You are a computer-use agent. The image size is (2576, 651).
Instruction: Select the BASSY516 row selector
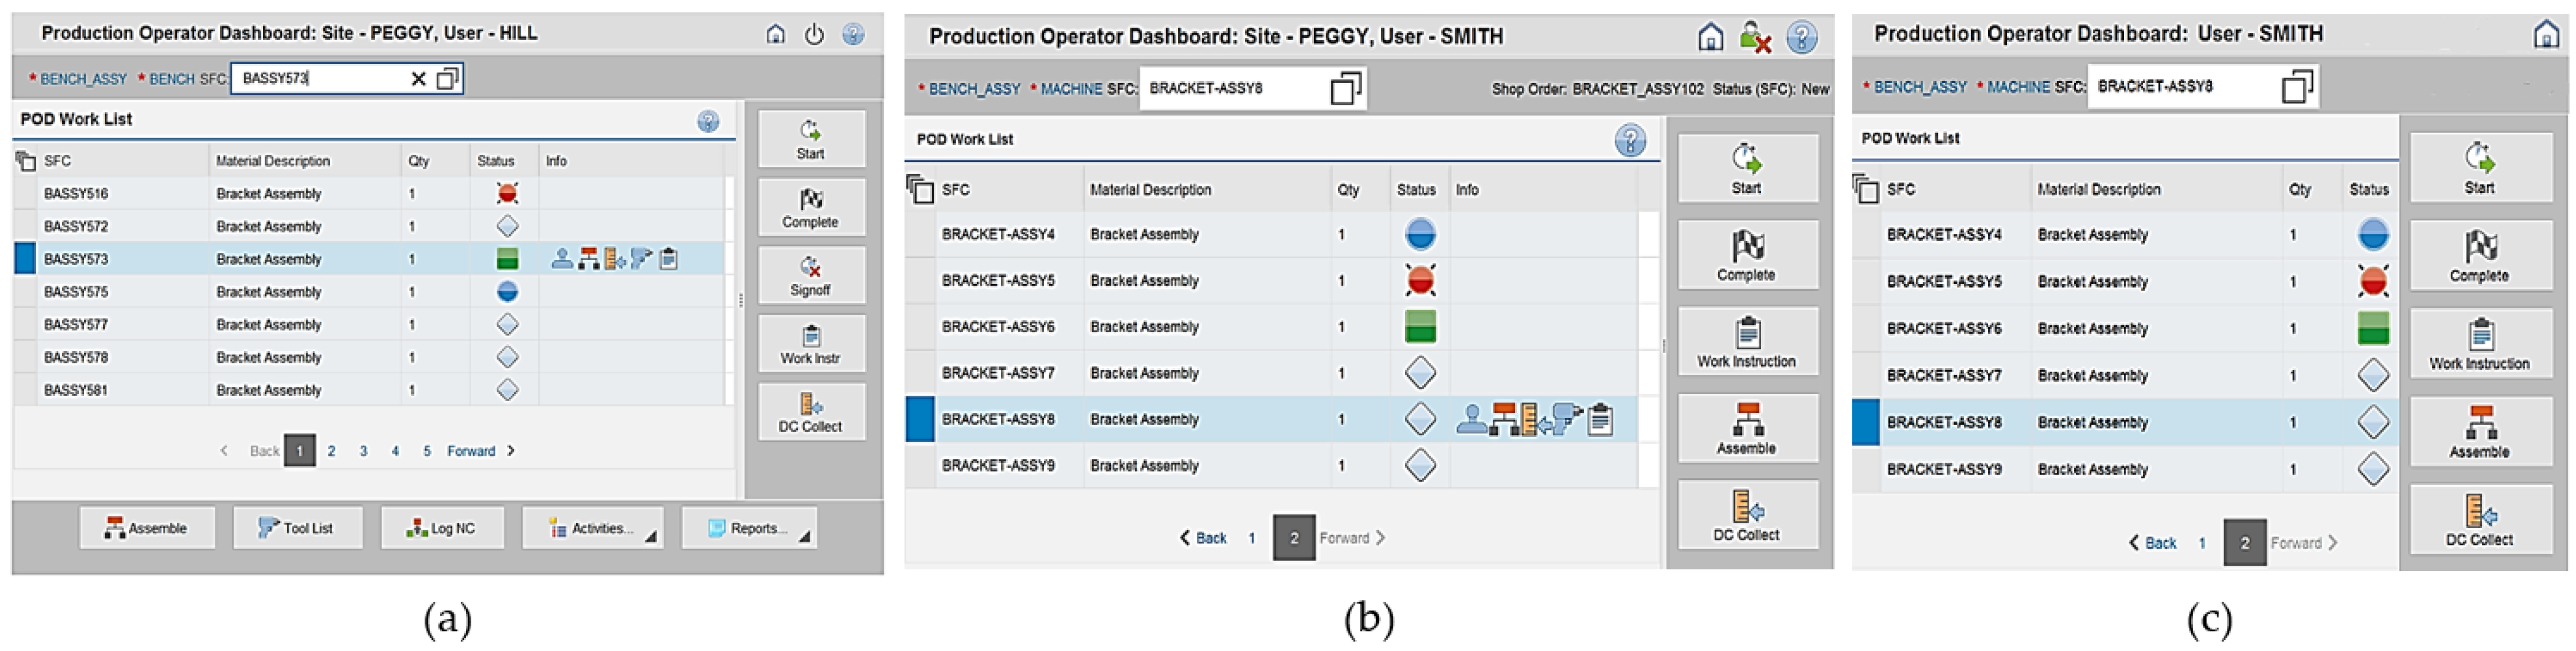point(26,194)
